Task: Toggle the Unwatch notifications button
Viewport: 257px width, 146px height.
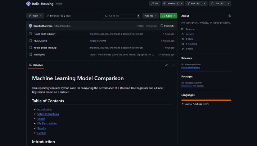Action: 171,4
